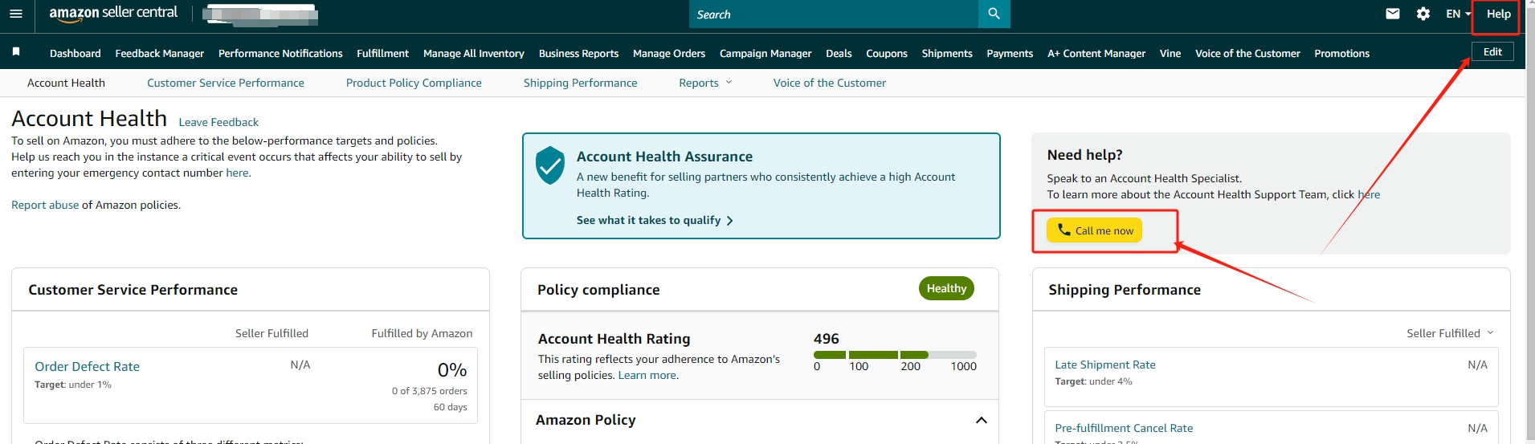Click the Healthy status badge
Viewport: 1535px width, 444px height.
946,288
